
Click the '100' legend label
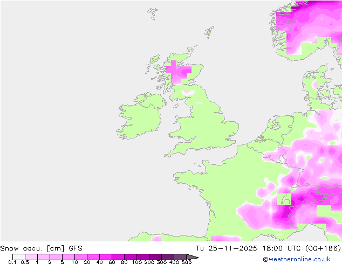tap(137, 262)
